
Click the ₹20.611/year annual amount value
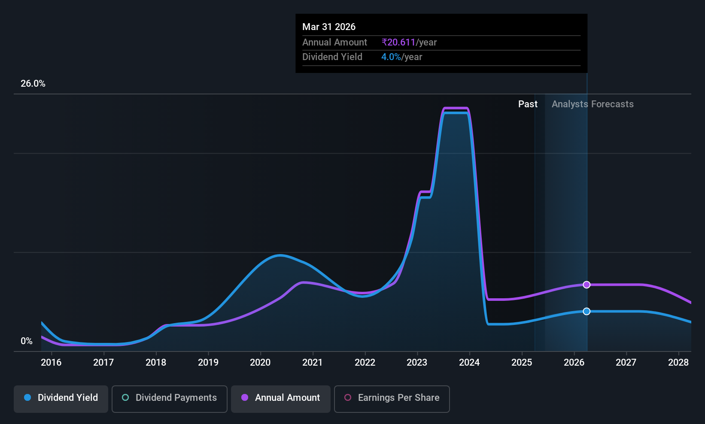pyautogui.click(x=409, y=42)
